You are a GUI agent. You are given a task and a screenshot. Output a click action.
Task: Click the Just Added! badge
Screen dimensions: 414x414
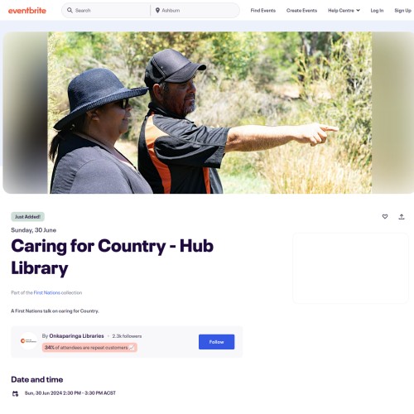point(27,217)
